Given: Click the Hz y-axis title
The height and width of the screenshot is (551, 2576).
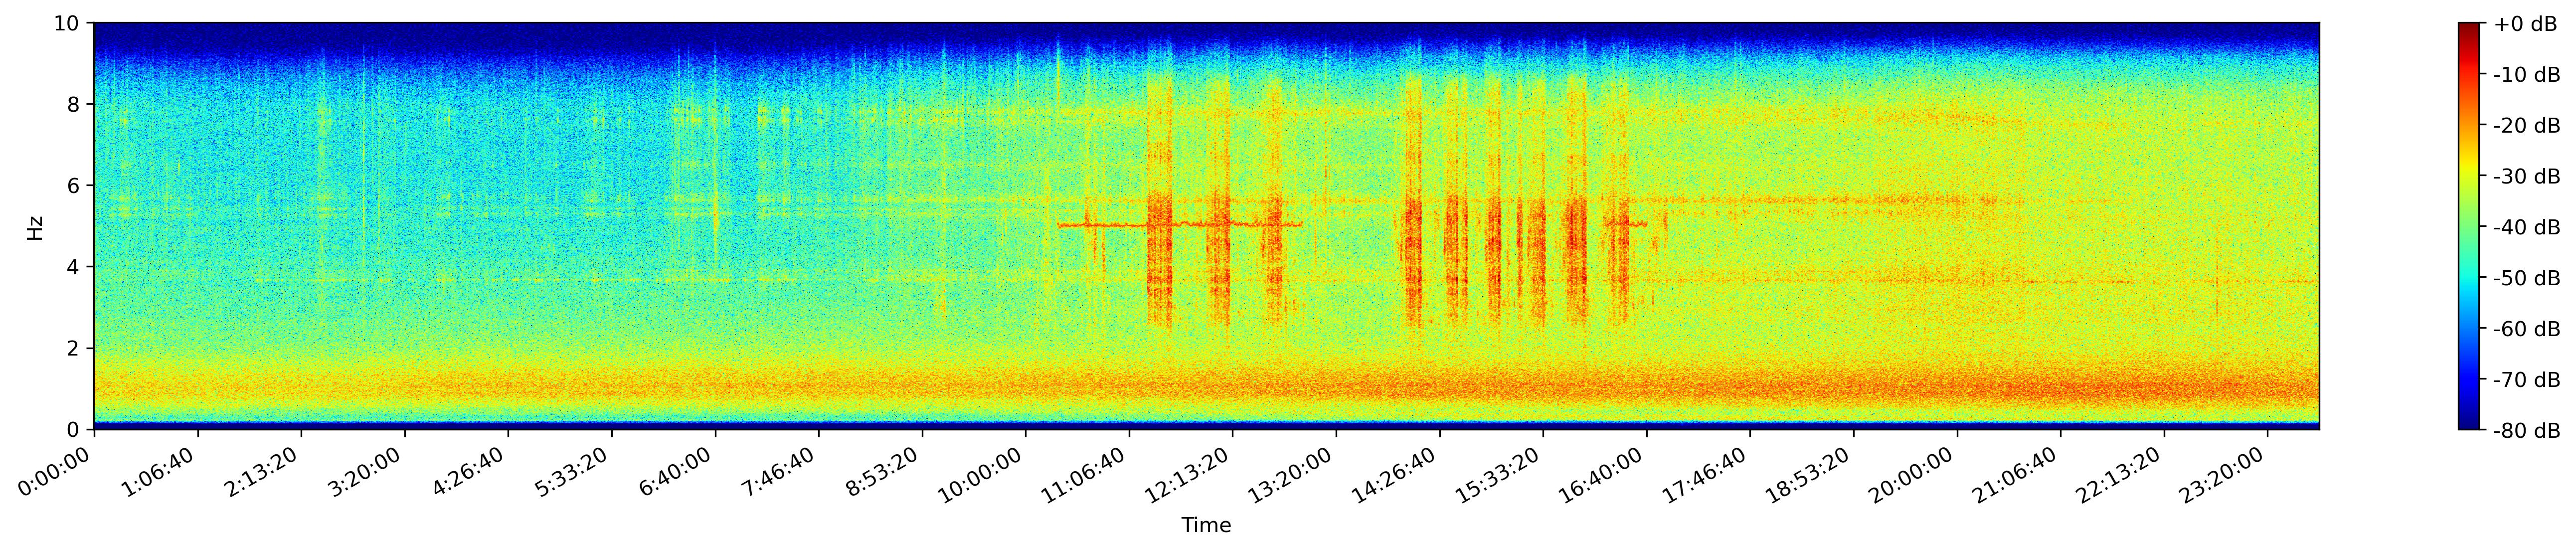Looking at the screenshot, I should (x=35, y=227).
